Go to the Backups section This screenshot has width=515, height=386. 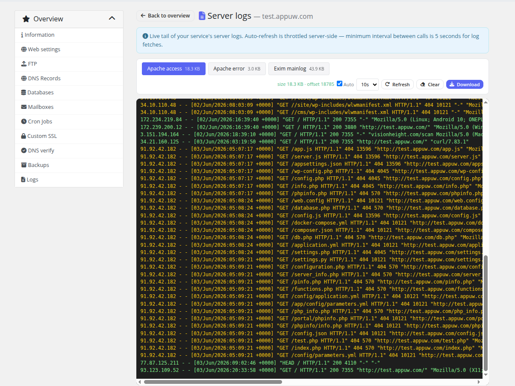click(x=69, y=165)
